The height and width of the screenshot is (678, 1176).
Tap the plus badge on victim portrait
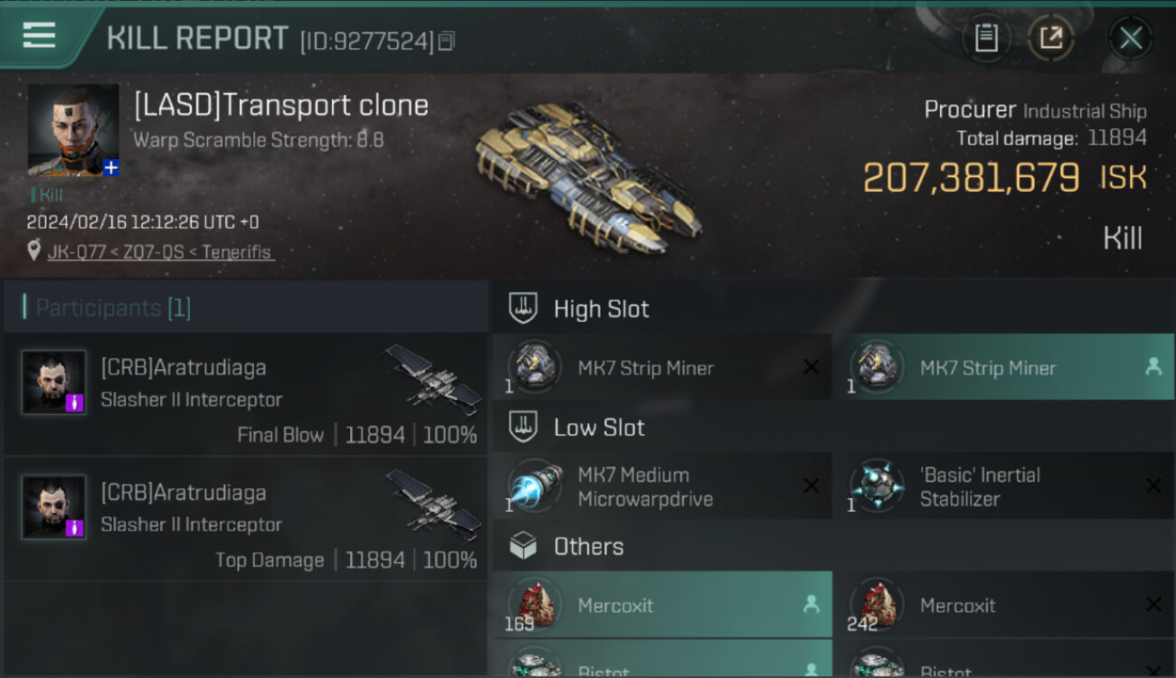click(110, 167)
